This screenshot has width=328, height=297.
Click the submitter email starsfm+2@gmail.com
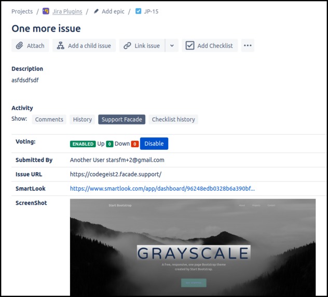pos(135,160)
